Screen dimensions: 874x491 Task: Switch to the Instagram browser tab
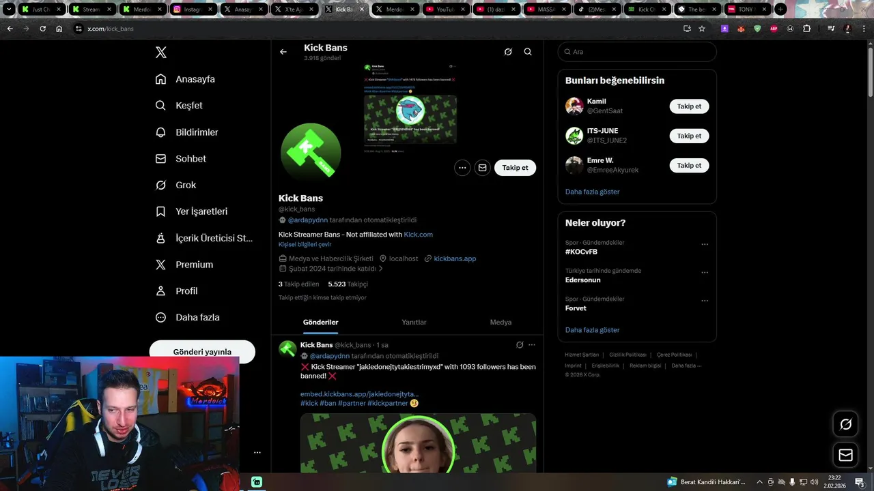[x=194, y=10]
